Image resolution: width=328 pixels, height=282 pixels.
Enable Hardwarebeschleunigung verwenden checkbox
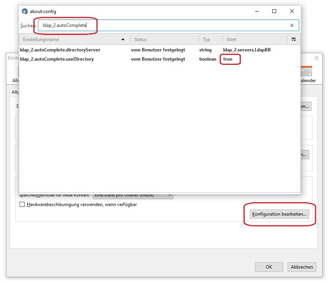tap(22, 205)
